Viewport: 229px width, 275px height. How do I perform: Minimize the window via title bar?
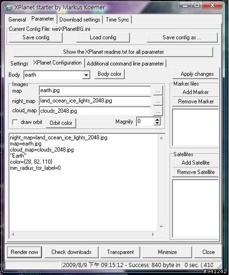[185, 6]
